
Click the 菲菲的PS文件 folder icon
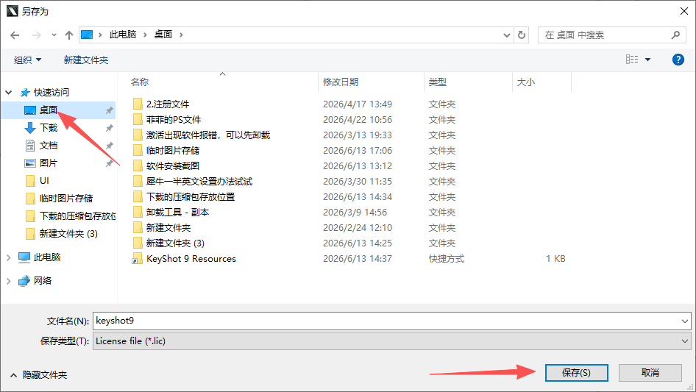tap(138, 120)
